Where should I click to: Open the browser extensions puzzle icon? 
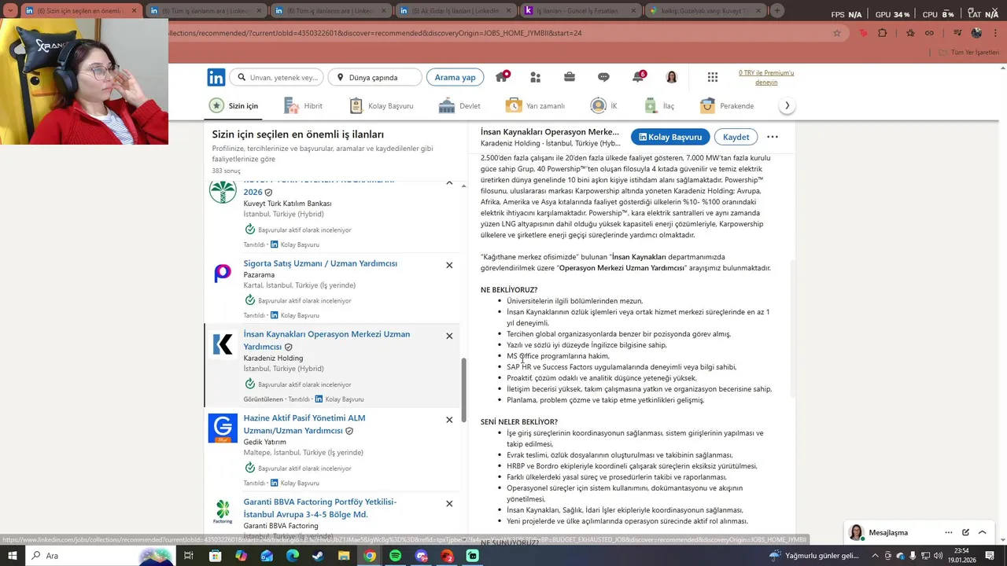pyautogui.click(x=882, y=33)
